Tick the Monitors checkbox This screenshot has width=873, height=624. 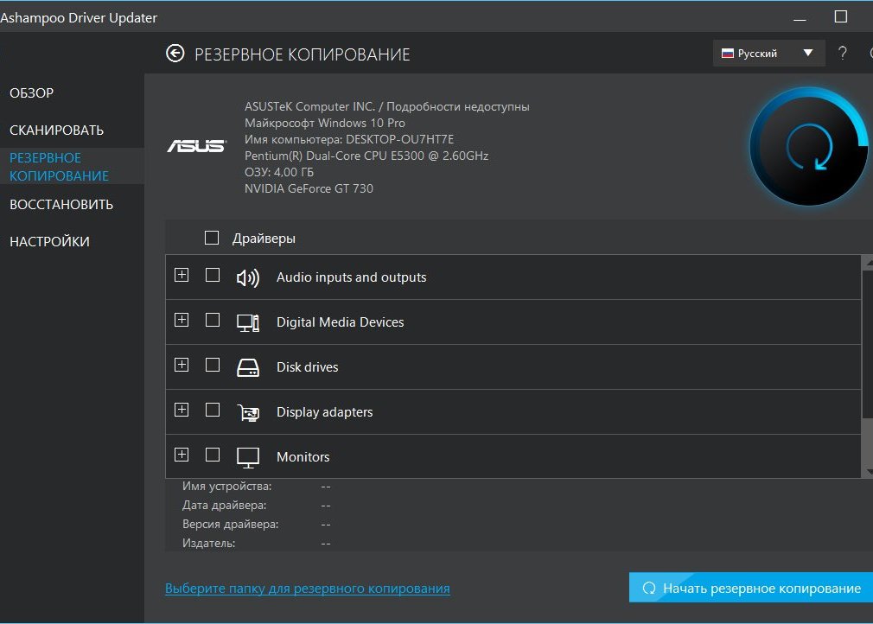tap(212, 455)
